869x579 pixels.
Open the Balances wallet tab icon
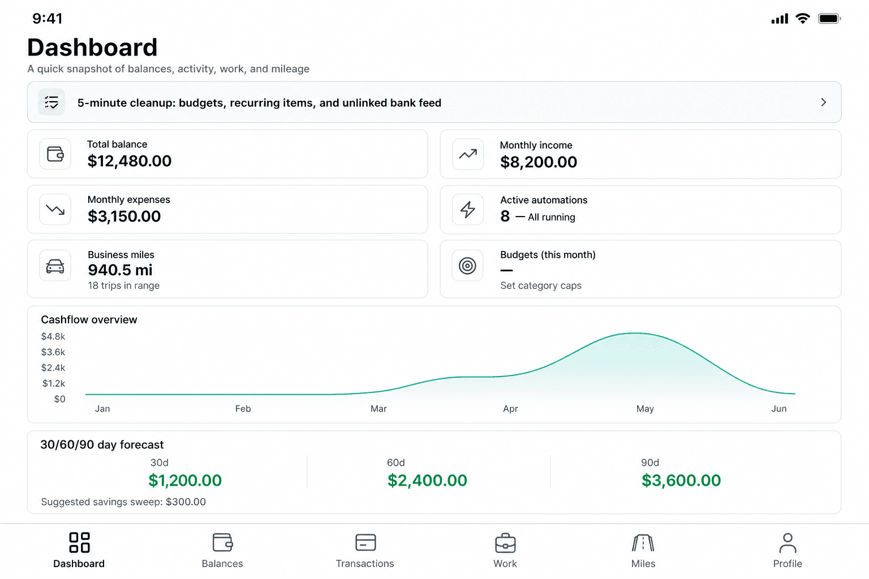tap(222, 542)
